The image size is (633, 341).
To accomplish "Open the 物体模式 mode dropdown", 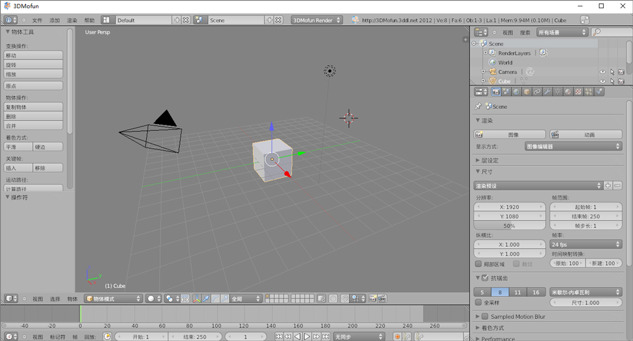I will 114,299.
